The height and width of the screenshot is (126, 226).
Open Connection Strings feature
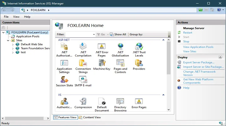tap(83, 66)
